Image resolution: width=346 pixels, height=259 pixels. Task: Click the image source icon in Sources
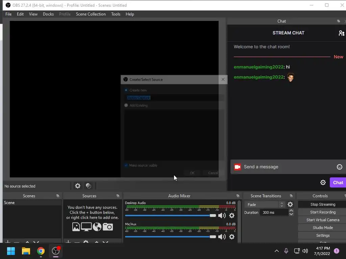[x=76, y=227]
